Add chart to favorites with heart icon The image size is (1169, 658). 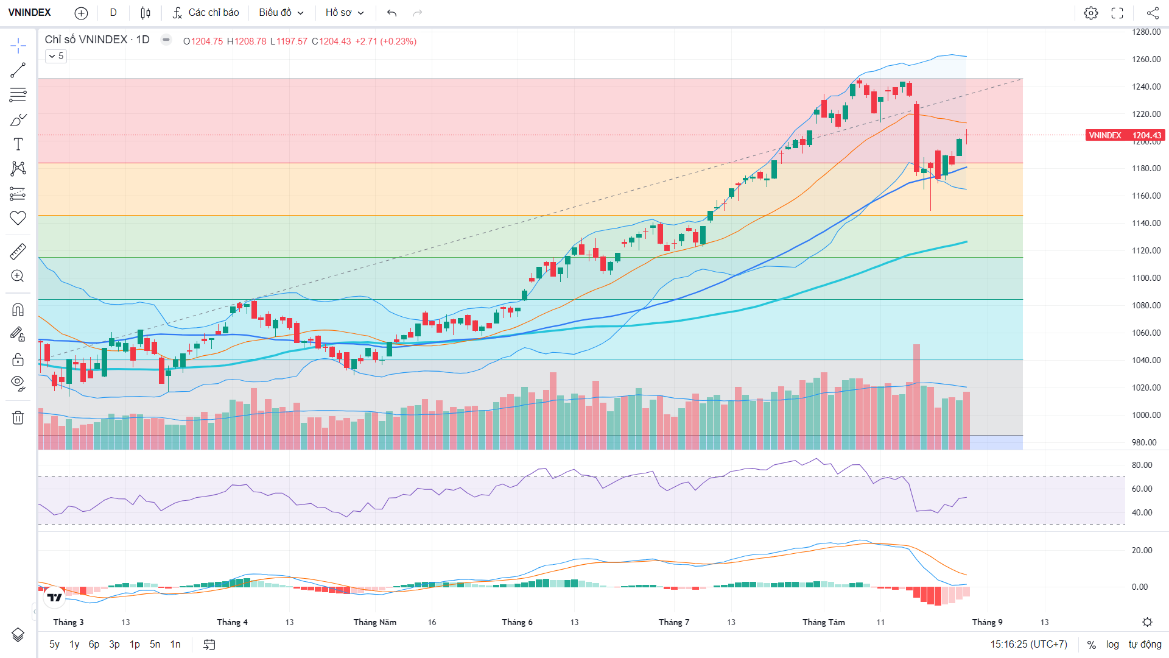(x=18, y=218)
